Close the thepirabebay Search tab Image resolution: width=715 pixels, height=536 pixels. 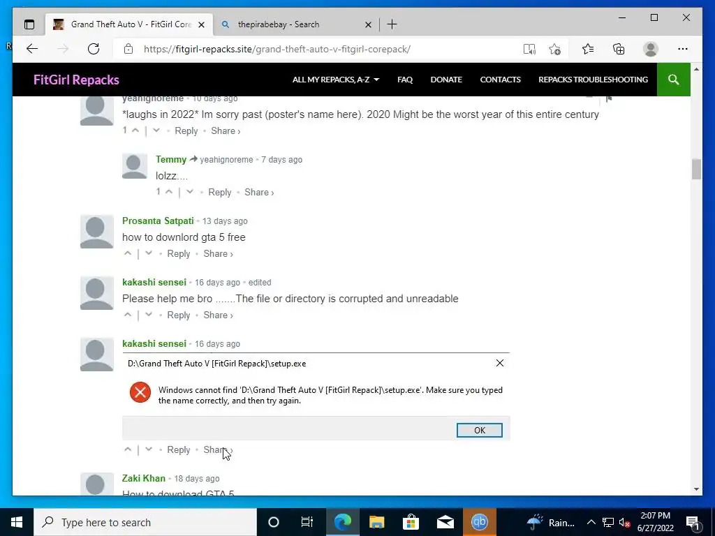369,24
